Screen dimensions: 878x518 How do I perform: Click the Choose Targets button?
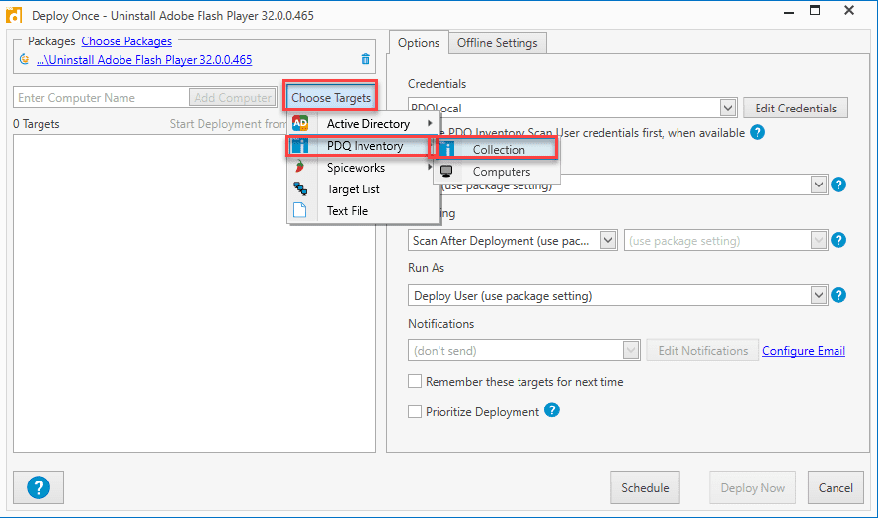pyautogui.click(x=331, y=98)
